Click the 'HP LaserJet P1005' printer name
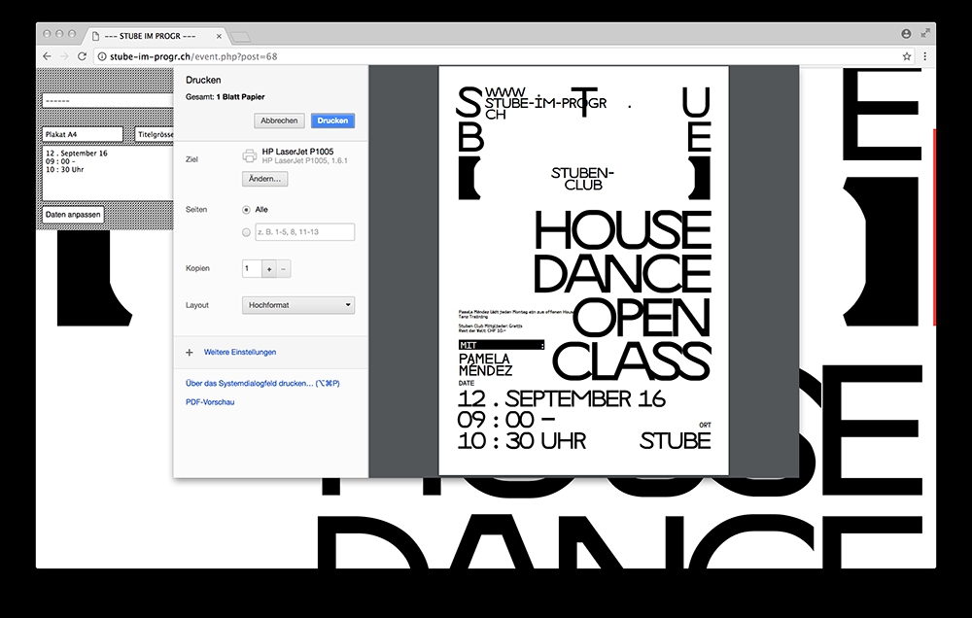 (x=297, y=152)
